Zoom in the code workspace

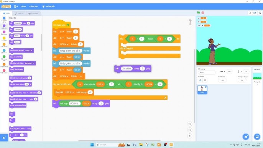coord(190,124)
